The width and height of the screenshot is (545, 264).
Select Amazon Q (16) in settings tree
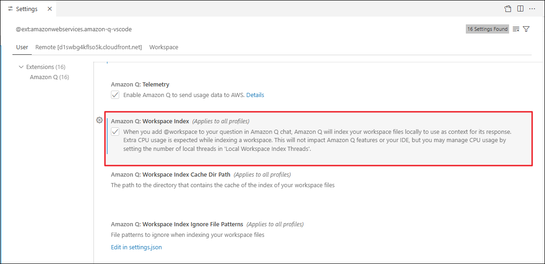click(x=49, y=77)
